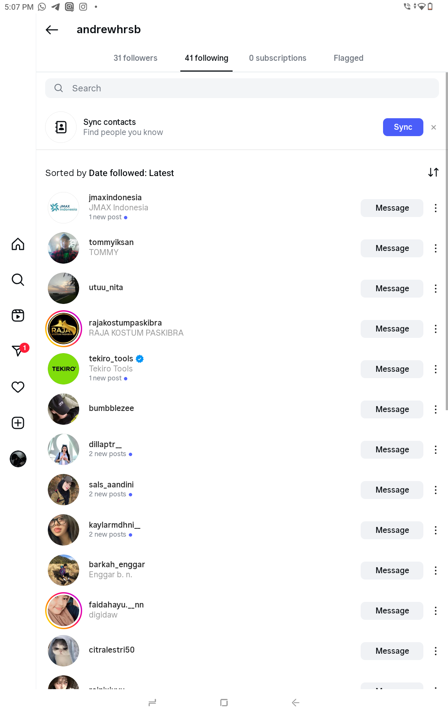The height and width of the screenshot is (716, 448).
Task: Go back using the top arrow
Action: 52,30
